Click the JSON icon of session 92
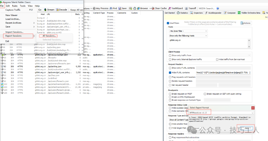 coord(2,72)
